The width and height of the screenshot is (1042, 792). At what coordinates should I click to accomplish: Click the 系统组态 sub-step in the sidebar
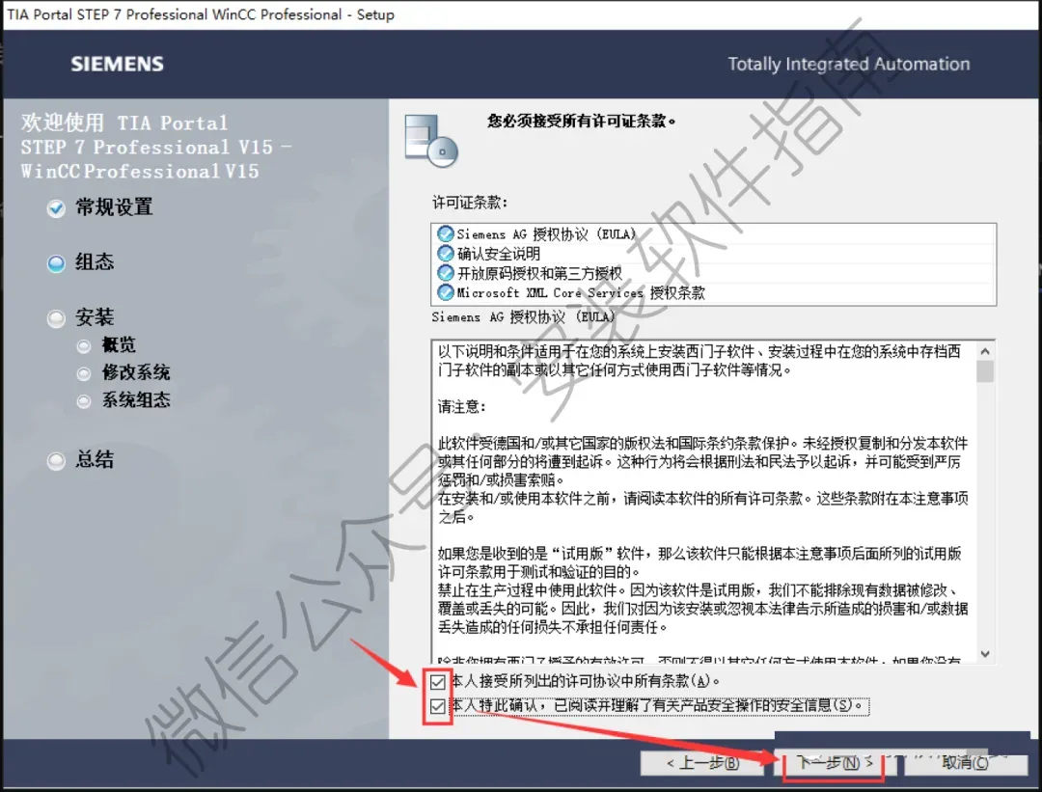[136, 400]
